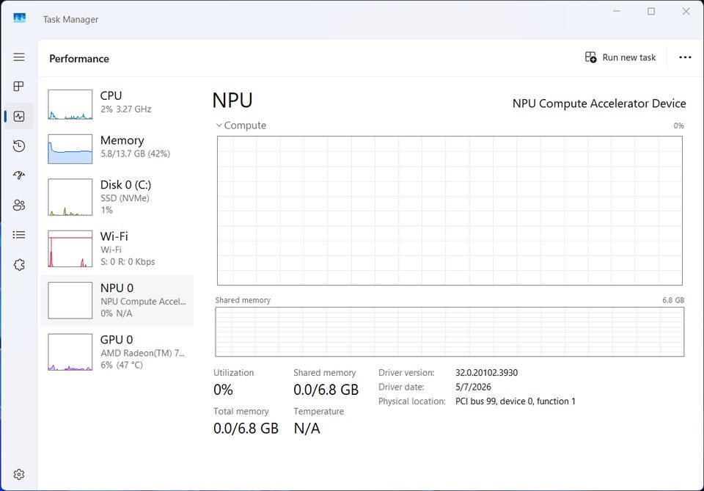Click the CPU usage mini graph
The width and height of the screenshot is (704, 491).
click(x=70, y=104)
